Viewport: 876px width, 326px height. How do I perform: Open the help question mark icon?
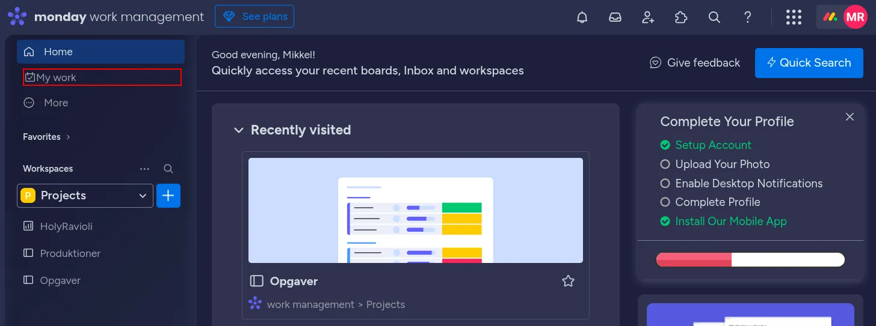(x=747, y=17)
